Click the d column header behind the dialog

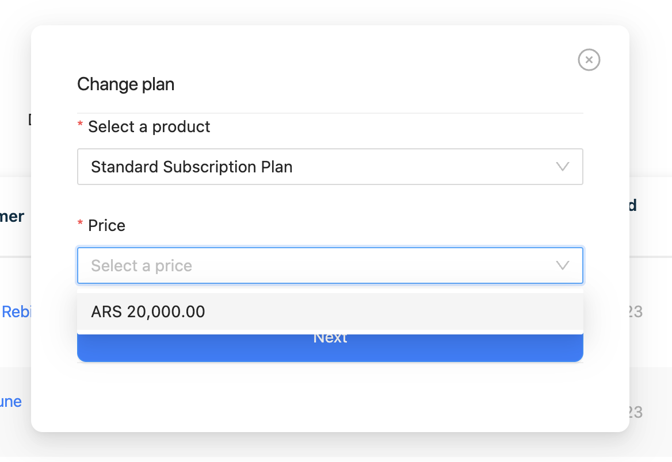(x=633, y=205)
